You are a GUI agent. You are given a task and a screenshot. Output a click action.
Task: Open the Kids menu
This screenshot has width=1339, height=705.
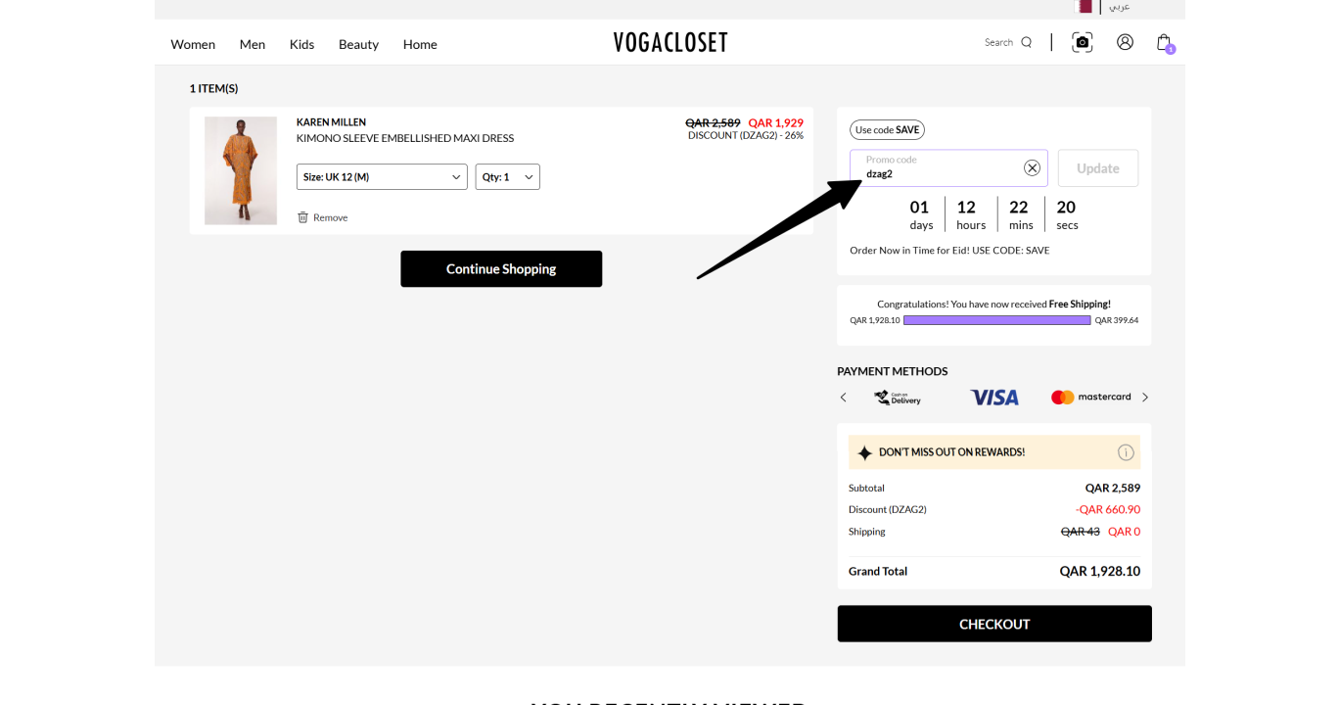point(301,44)
